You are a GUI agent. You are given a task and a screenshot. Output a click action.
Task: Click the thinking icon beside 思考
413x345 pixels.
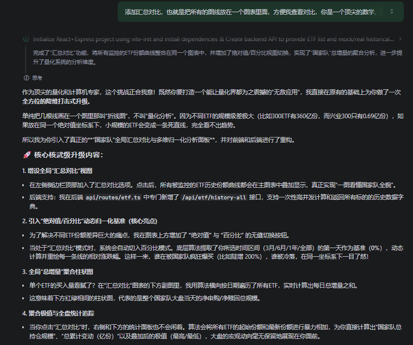click(26, 78)
